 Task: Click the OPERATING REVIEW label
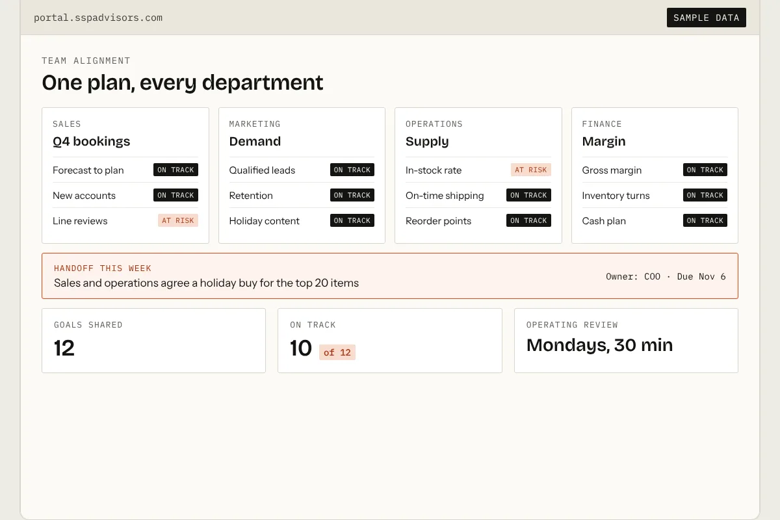(x=572, y=324)
